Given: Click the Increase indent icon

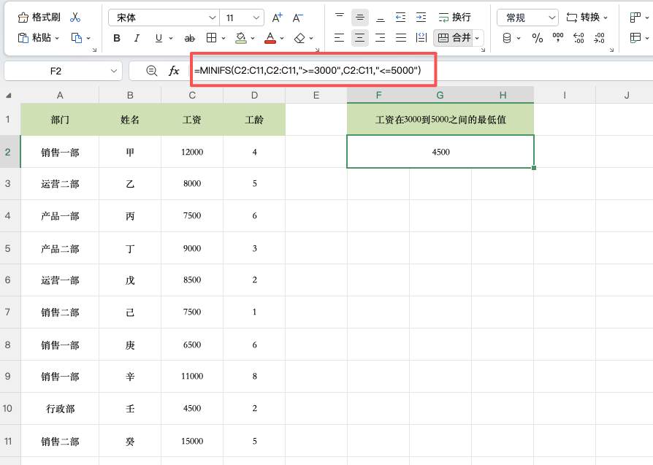Looking at the screenshot, I should click(421, 17).
